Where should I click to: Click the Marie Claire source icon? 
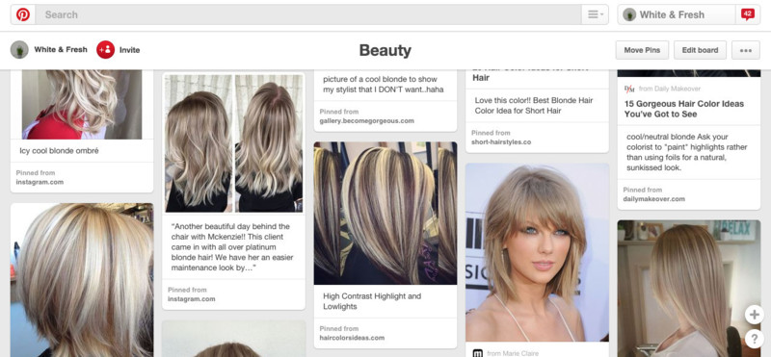pos(477,353)
